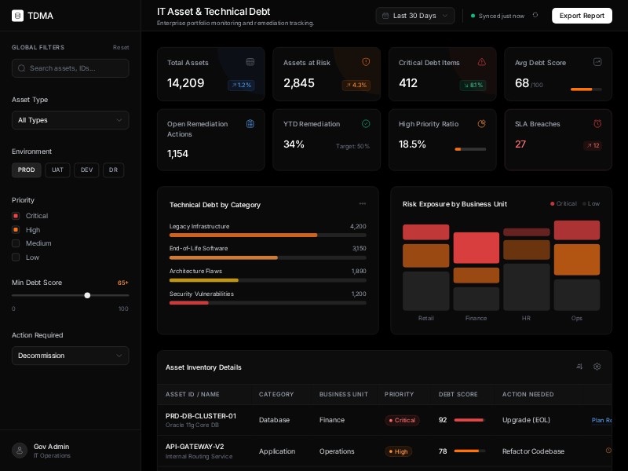Open the Last 30 Days date range selector
The width and height of the screenshot is (628, 471).
click(x=414, y=16)
